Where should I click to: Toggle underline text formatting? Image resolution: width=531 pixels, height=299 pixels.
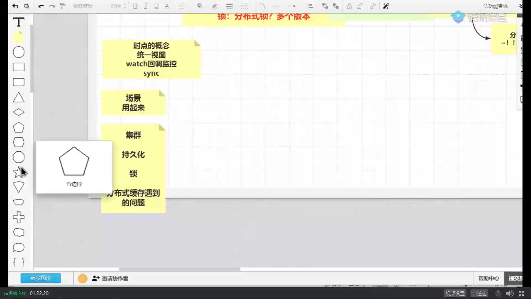tap(156, 6)
